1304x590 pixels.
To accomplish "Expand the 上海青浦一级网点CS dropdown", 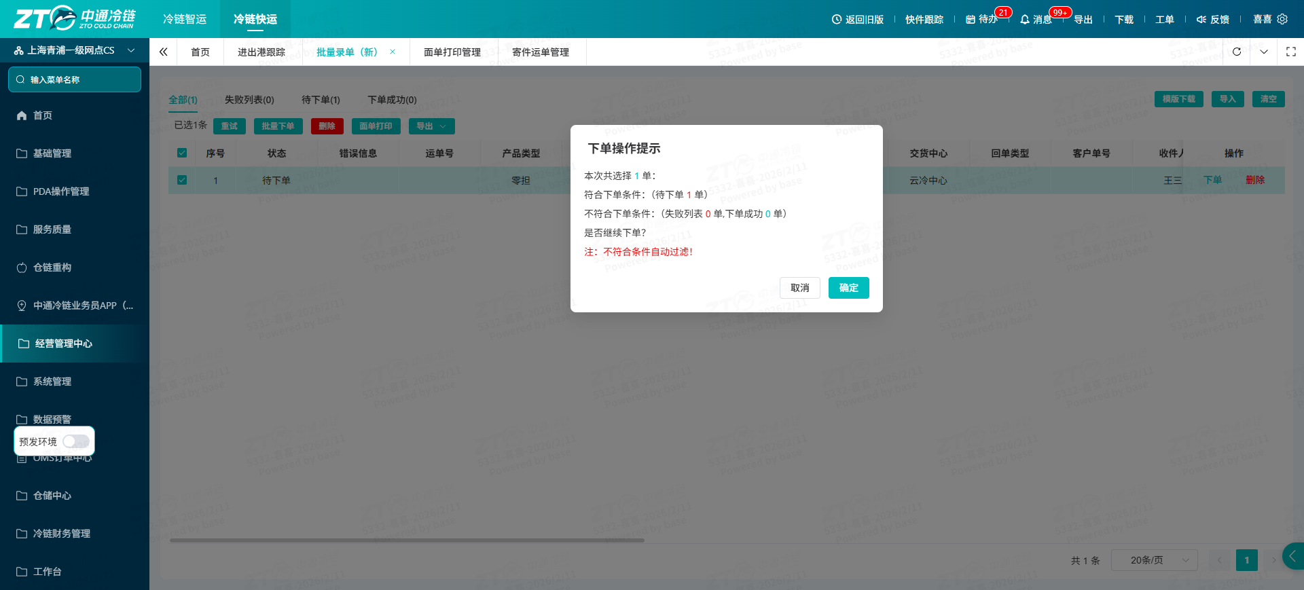I will pos(131,50).
